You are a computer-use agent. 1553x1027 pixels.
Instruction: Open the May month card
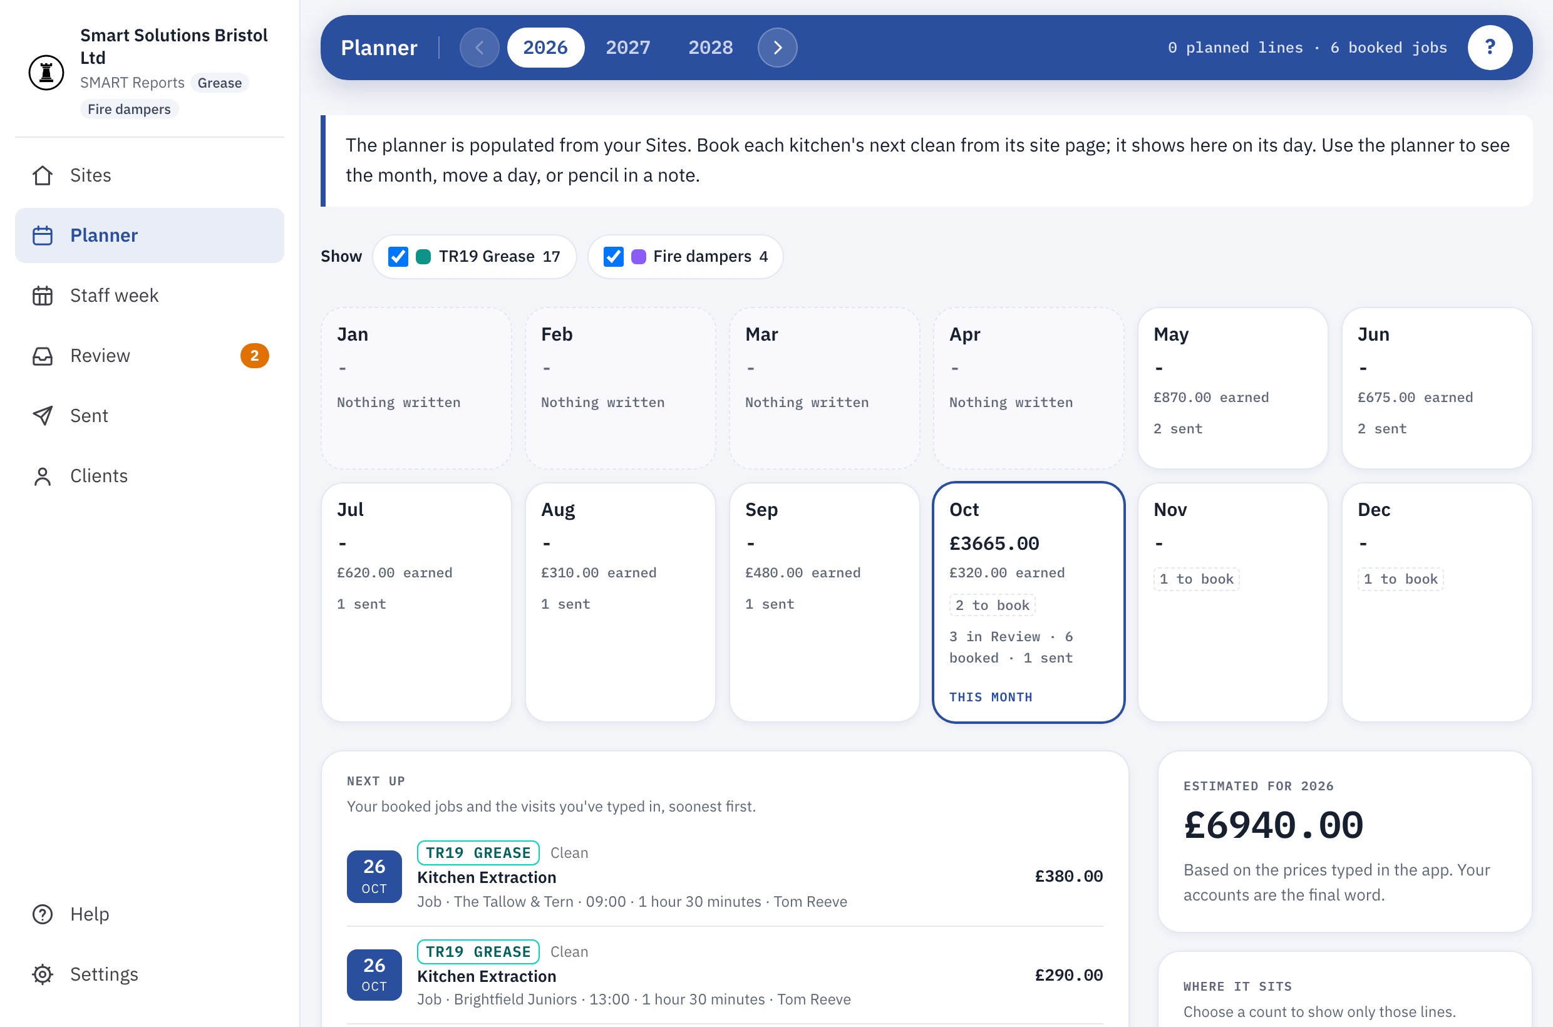click(1233, 388)
